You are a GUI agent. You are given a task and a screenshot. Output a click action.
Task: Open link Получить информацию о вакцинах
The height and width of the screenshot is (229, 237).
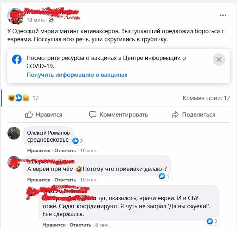[x=77, y=75]
